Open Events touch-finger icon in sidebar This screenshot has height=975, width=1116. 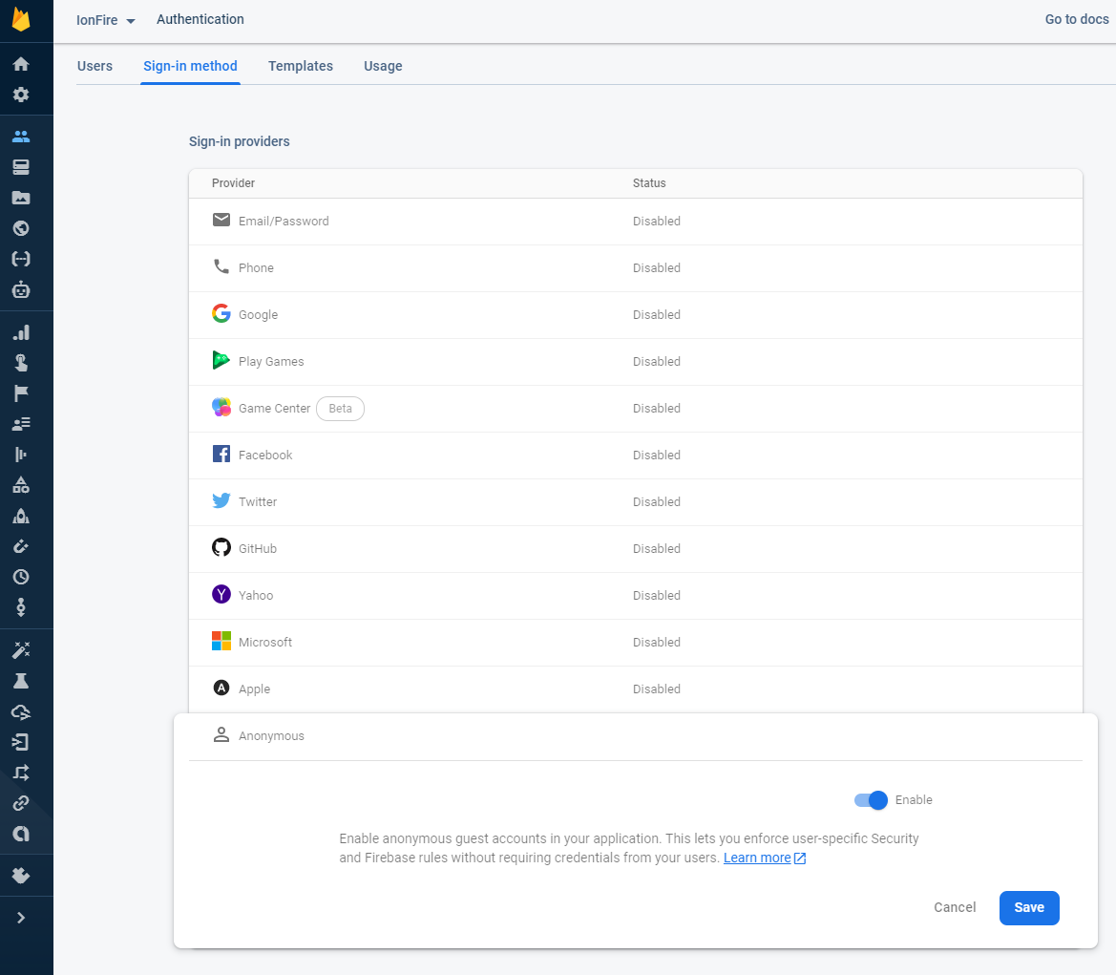click(x=21, y=363)
